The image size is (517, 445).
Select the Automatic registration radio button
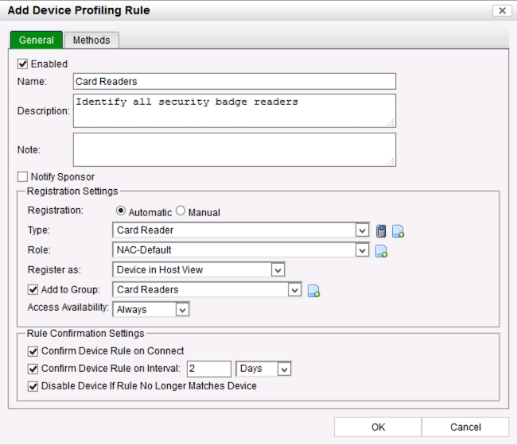122,211
